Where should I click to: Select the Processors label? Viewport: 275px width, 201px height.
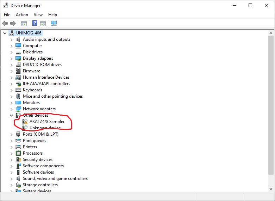pyautogui.click(x=33, y=153)
